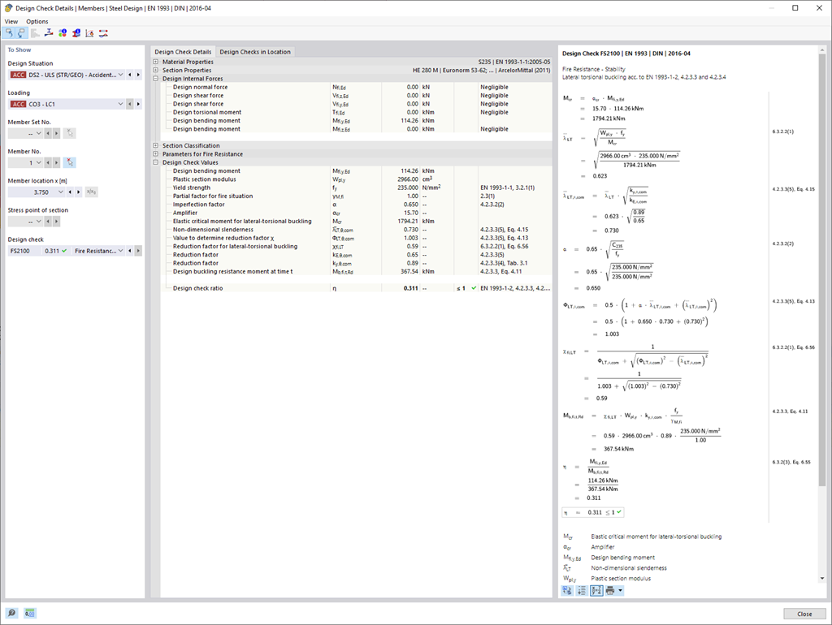832x625 pixels.
Task: Expand the Material Properties section
Action: 155,62
